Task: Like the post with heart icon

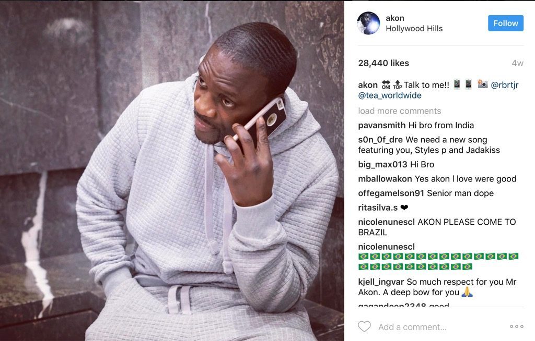Action: [364, 326]
